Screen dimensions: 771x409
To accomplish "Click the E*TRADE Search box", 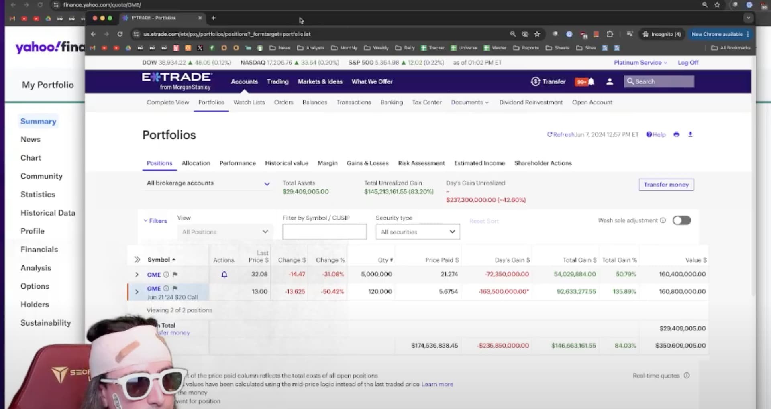I will coord(659,81).
